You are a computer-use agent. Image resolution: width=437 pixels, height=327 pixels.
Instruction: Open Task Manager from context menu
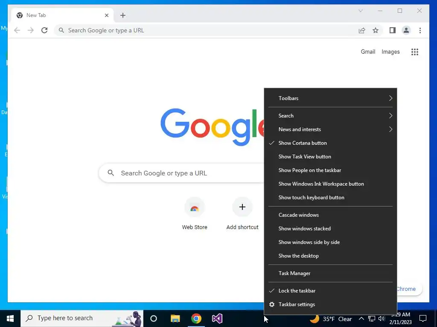(x=330, y=273)
